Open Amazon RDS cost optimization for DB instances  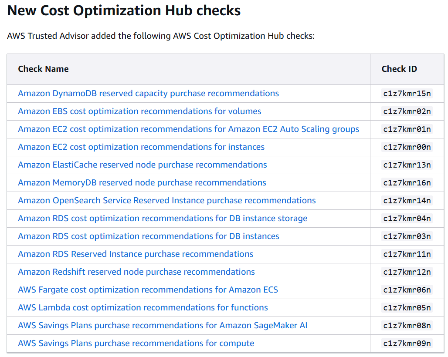click(x=149, y=236)
